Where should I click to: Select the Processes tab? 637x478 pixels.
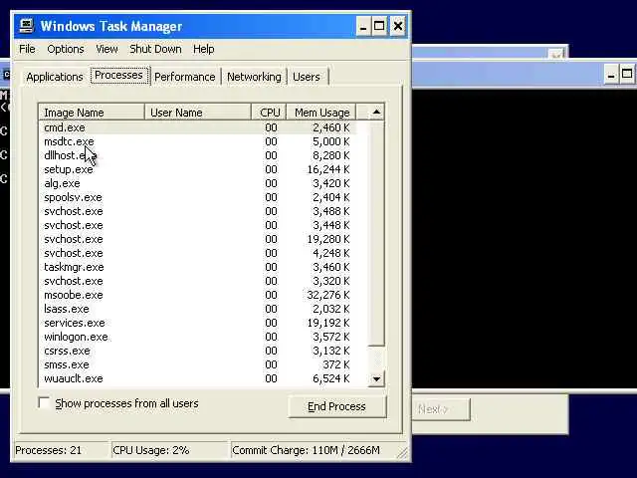119,76
